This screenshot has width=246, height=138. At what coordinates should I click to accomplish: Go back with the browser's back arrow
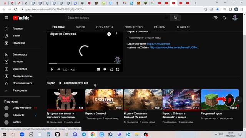point(4,9)
